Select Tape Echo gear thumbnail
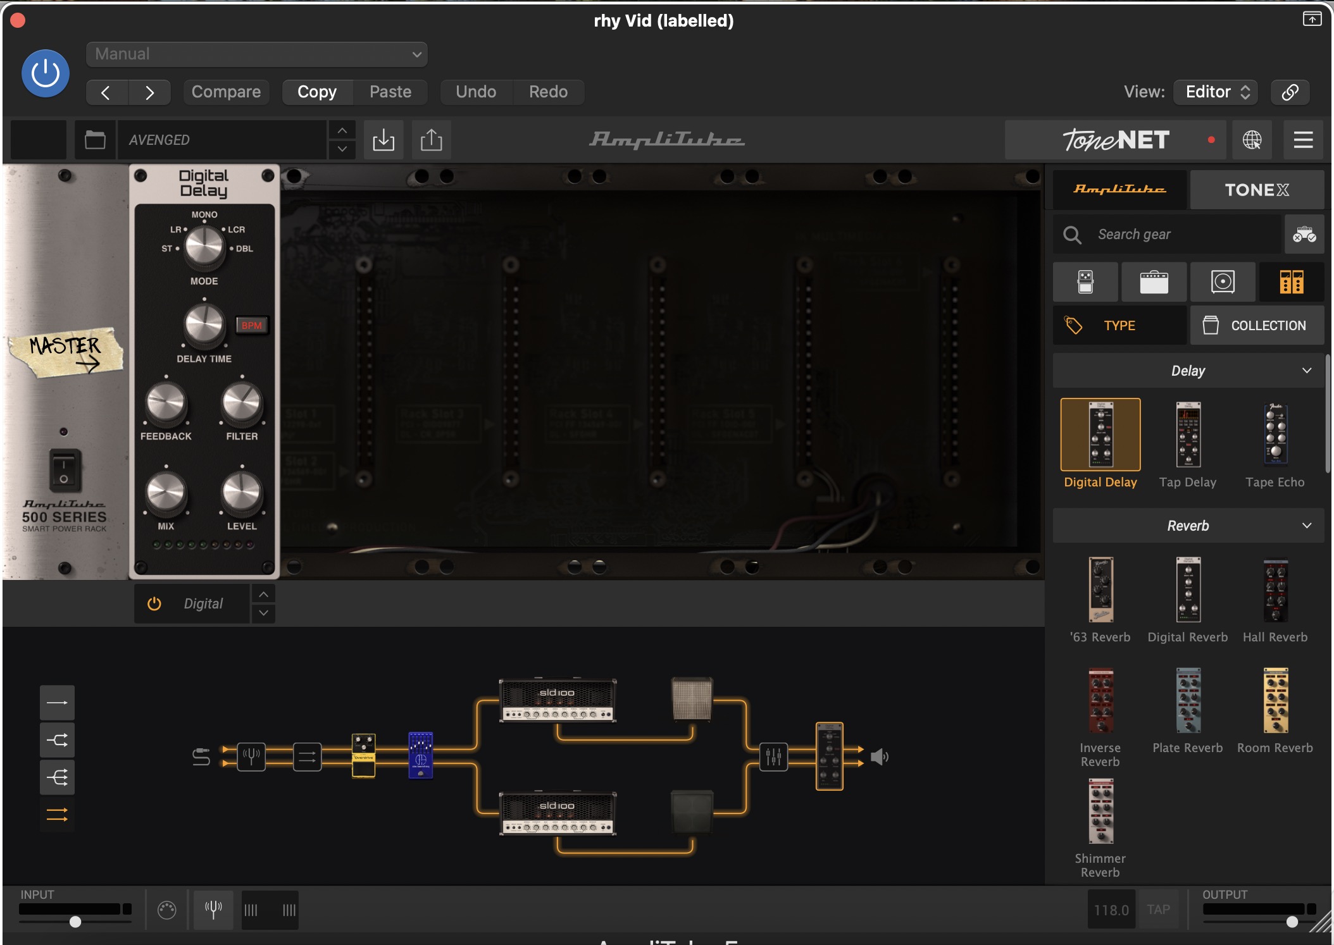 click(x=1275, y=435)
